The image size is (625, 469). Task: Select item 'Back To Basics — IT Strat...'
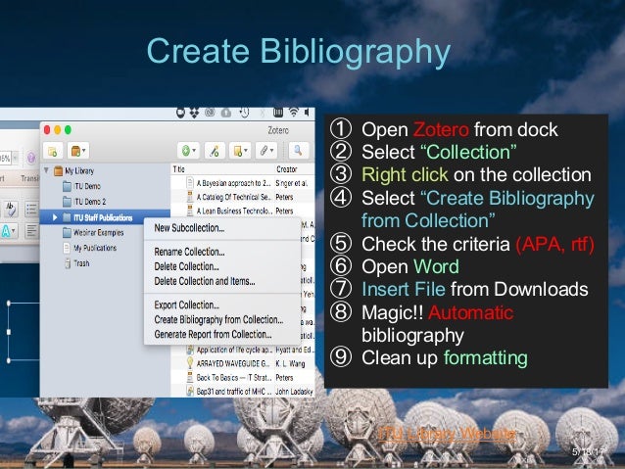pyautogui.click(x=234, y=377)
